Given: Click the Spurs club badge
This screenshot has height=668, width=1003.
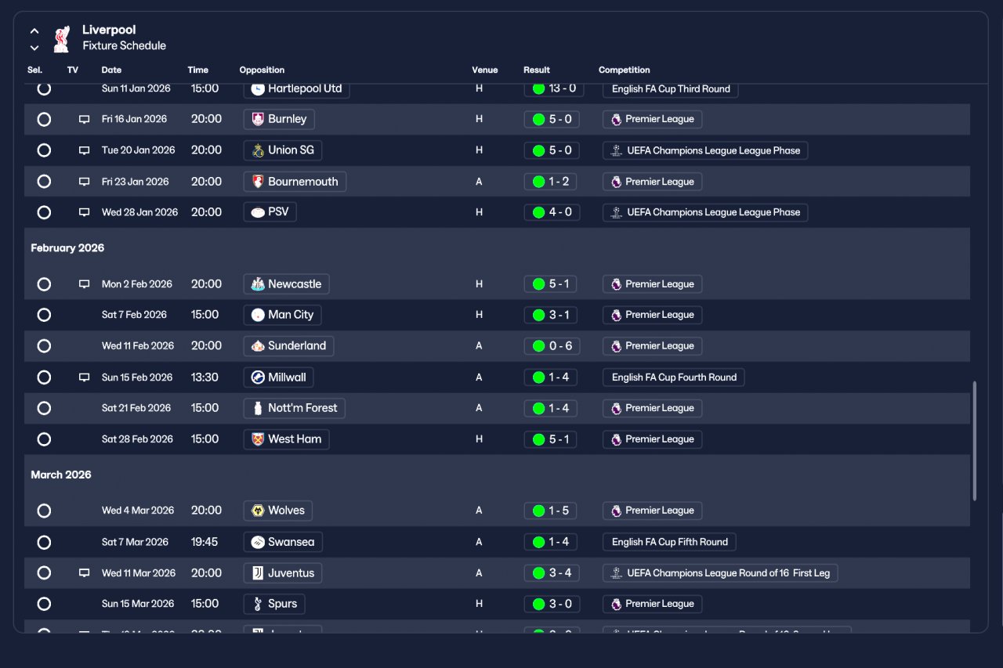Looking at the screenshot, I should tap(257, 604).
